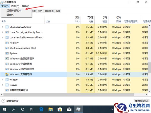Image resolution: width=151 pixels, height=113 pixels.
Task: Sort by 网络 column header
Action: point(115,20)
